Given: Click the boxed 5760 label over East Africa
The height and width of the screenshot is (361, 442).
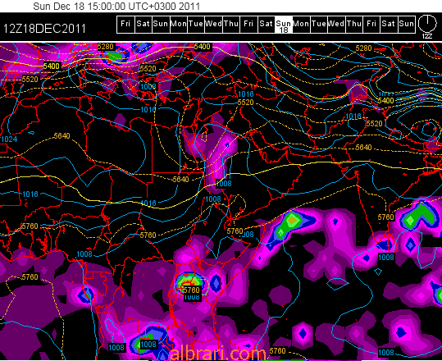Looking at the screenshot, I should pos(192,290).
